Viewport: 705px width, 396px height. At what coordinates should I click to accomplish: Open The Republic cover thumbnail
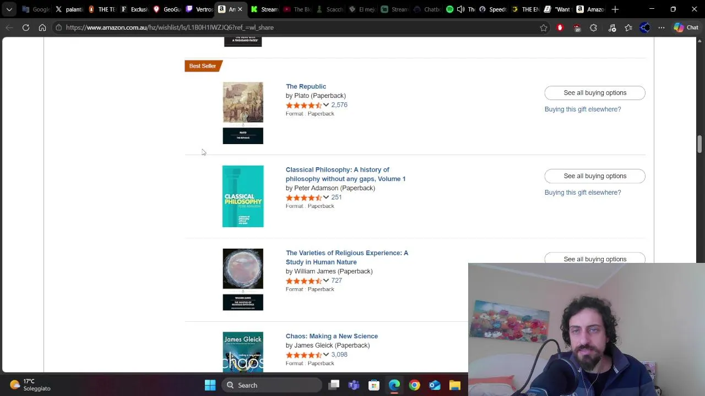243,113
